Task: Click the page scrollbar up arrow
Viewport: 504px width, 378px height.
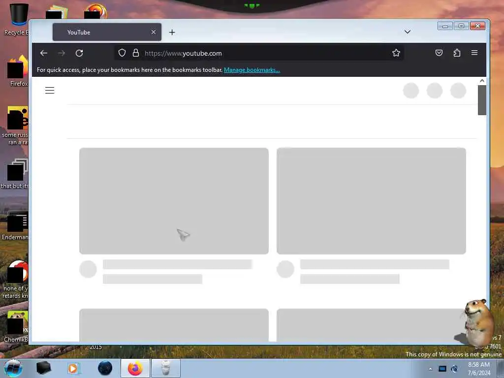Action: [482, 81]
